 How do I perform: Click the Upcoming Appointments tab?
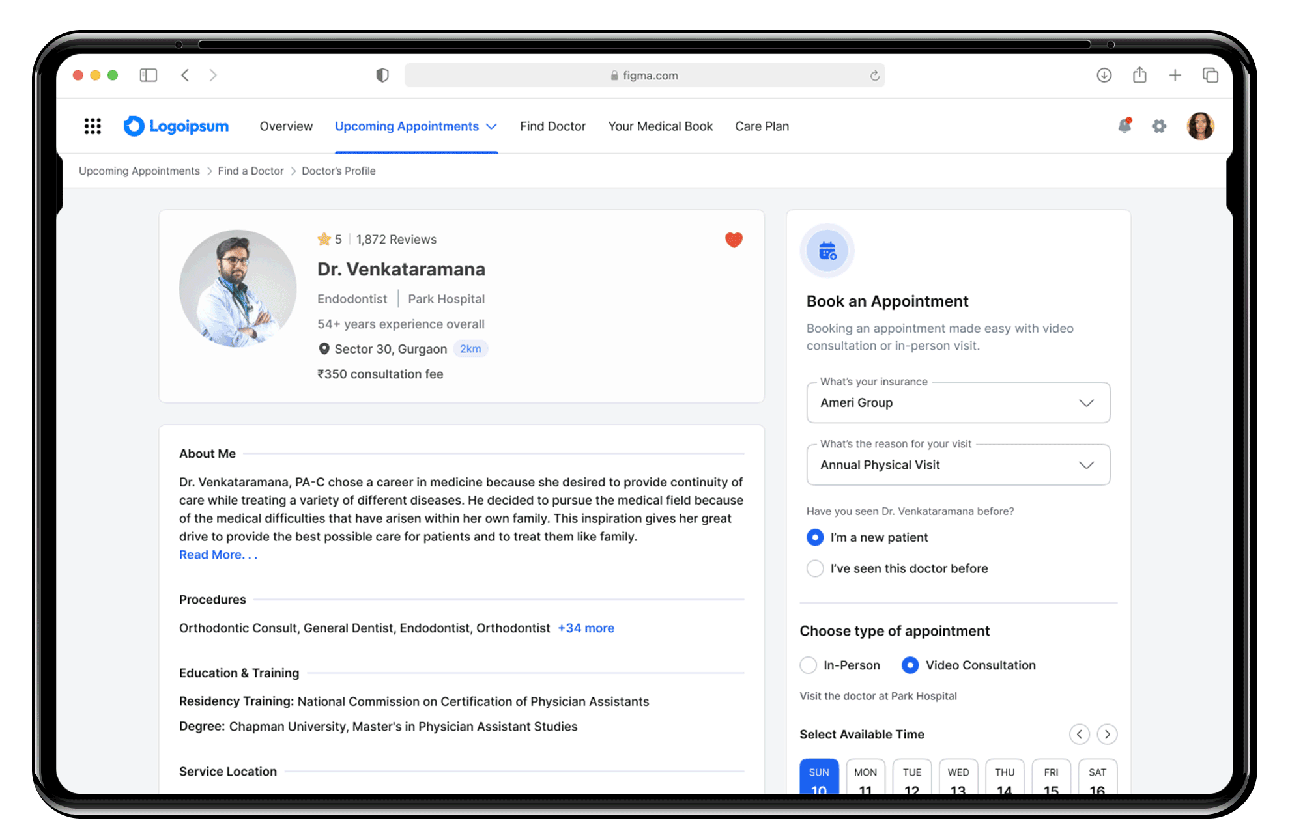416,127
